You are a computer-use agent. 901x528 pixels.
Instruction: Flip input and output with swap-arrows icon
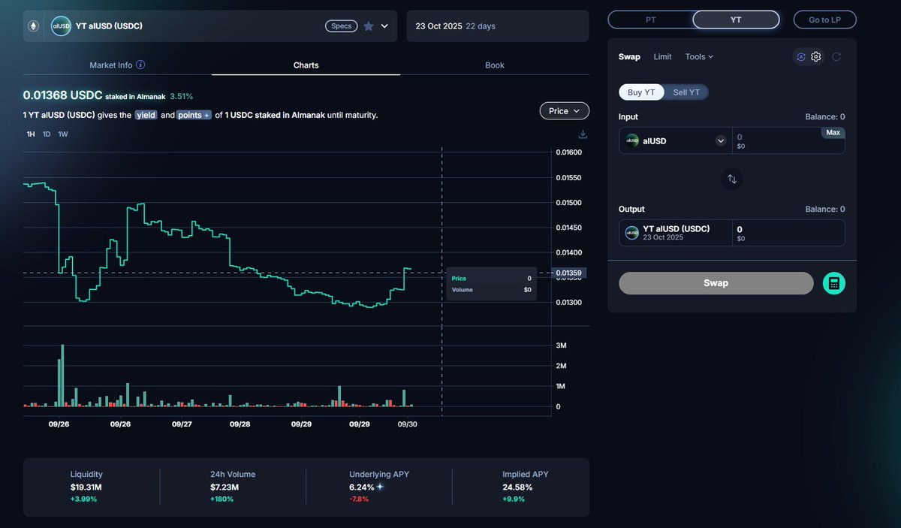click(732, 180)
